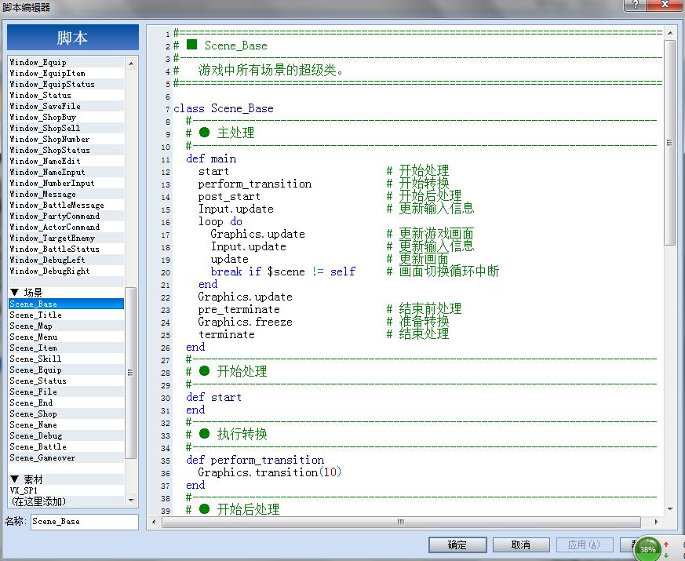Select Window_Equip in script list
685x561 pixels.
67,62
